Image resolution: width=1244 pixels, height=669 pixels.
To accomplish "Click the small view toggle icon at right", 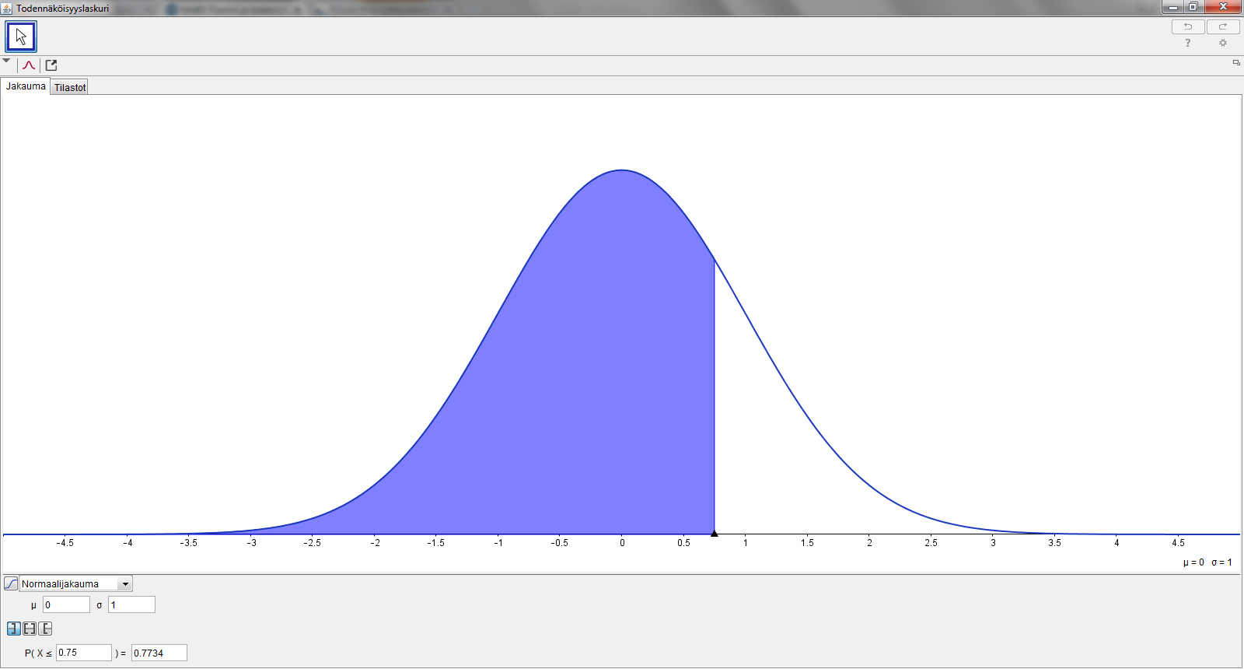I will [x=1236, y=62].
